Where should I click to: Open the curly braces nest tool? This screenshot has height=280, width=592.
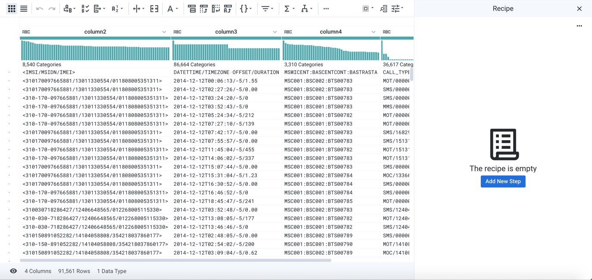tap(244, 9)
